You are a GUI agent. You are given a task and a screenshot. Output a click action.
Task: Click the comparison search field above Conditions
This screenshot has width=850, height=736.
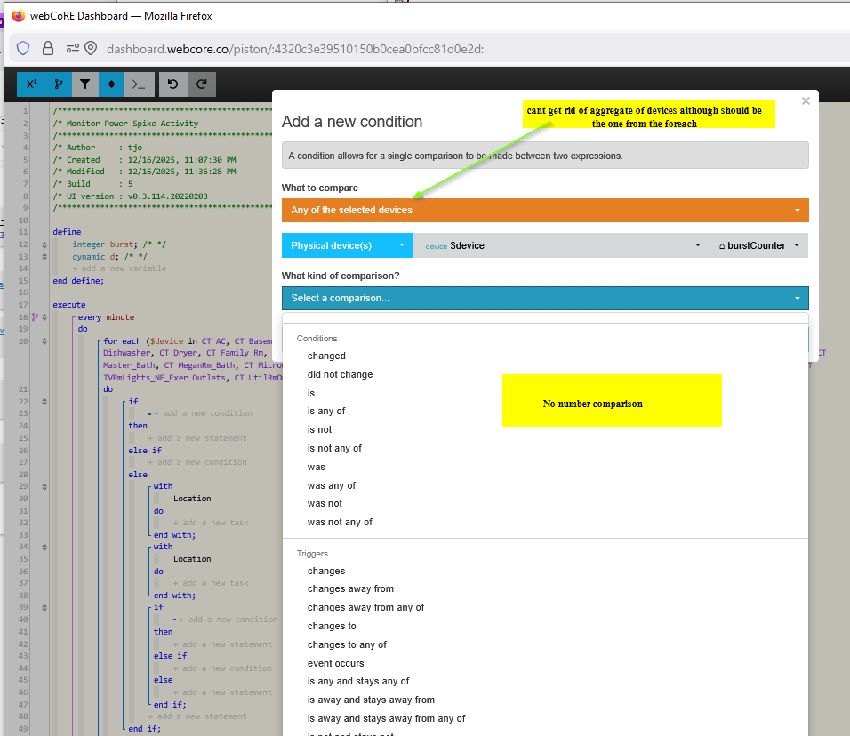[x=545, y=319]
